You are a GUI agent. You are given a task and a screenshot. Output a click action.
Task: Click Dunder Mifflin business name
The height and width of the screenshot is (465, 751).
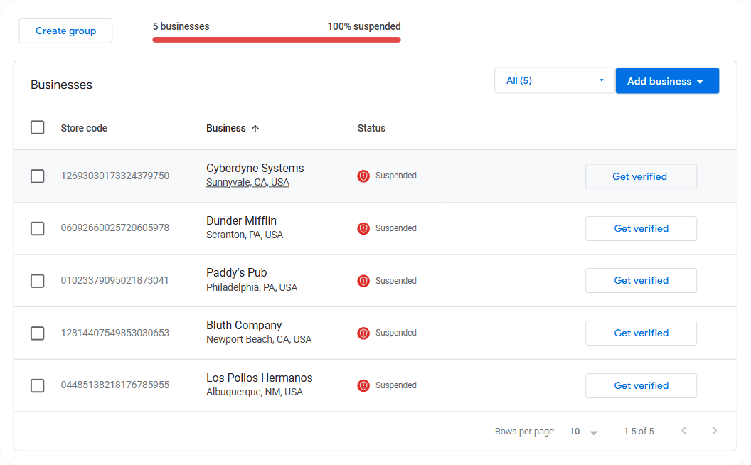241,220
